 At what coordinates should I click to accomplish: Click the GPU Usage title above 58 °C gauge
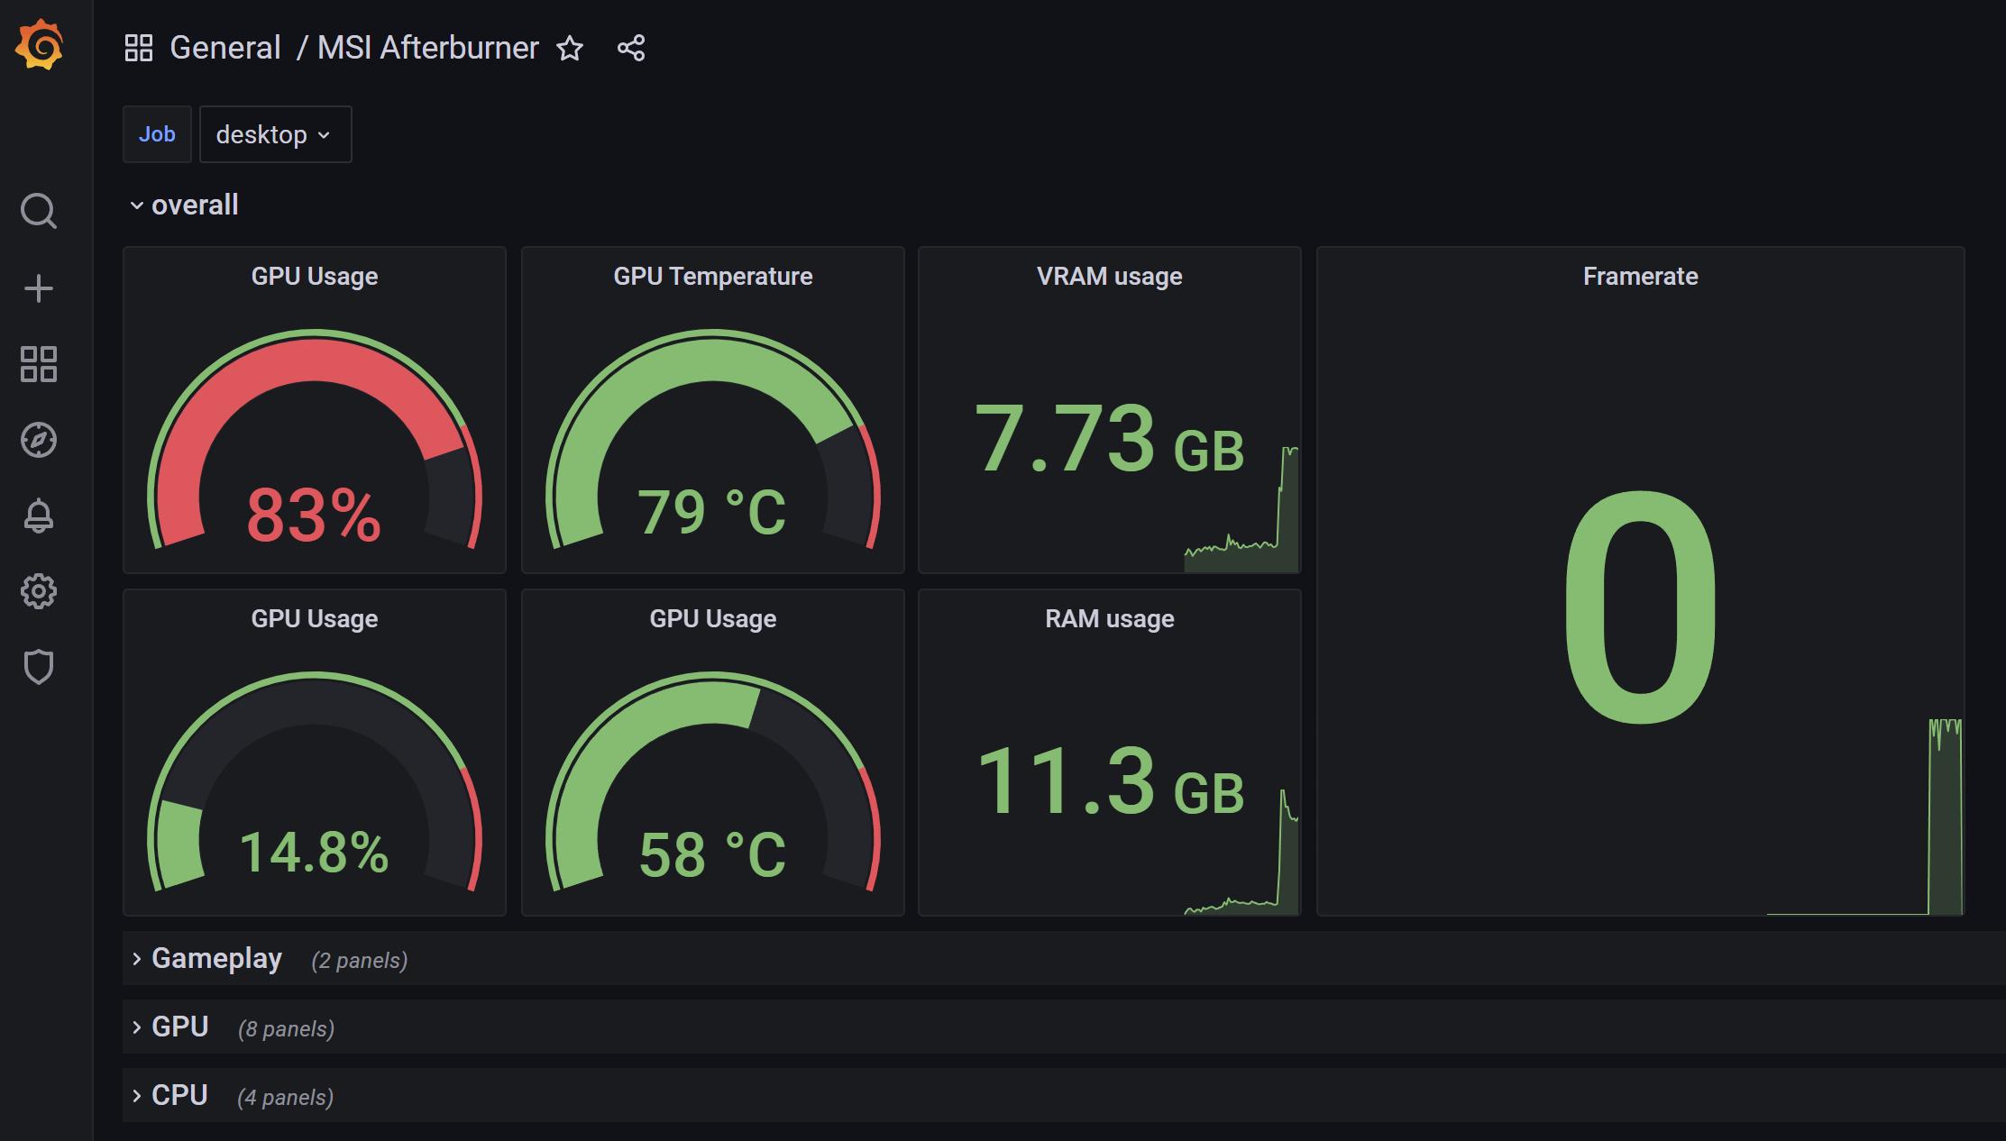pyautogui.click(x=713, y=618)
